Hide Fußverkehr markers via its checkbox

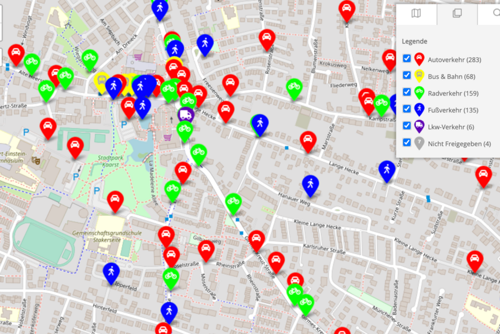(407, 109)
